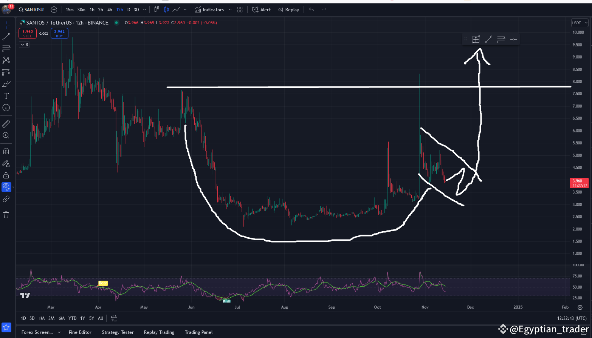The image size is (592, 338).
Task: Select the Trend Line drawing tool
Action: click(x=6, y=37)
